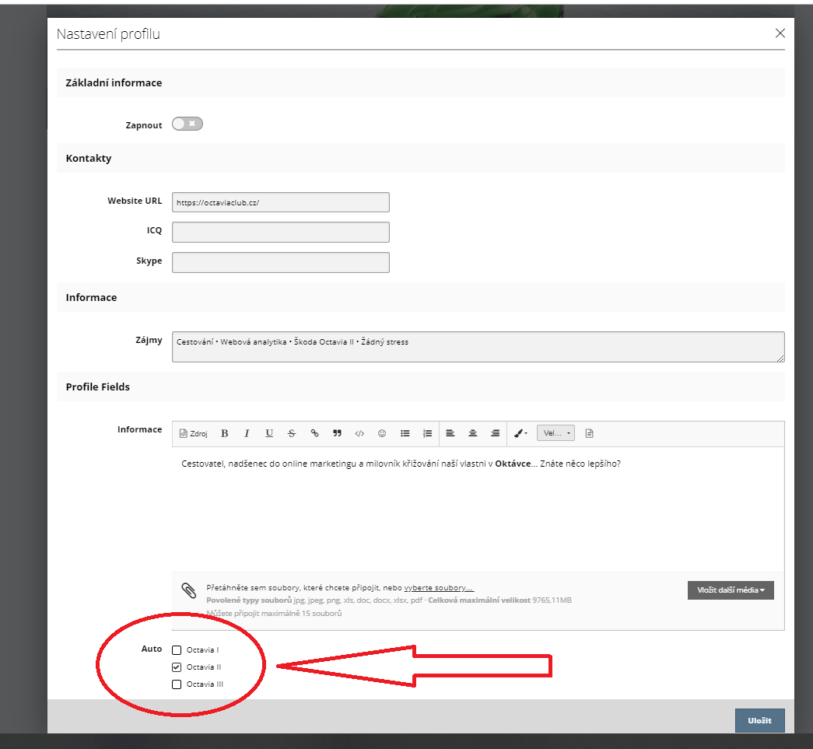Center-align the editor text
Image resolution: width=813 pixels, height=749 pixels.
coord(472,433)
